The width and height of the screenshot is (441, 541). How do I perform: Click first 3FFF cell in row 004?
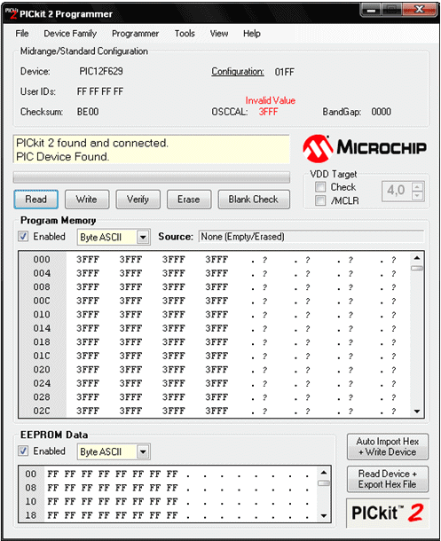(88, 273)
